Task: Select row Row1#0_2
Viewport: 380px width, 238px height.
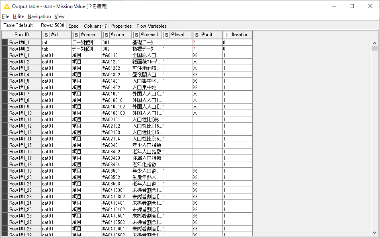Action: coord(22,49)
